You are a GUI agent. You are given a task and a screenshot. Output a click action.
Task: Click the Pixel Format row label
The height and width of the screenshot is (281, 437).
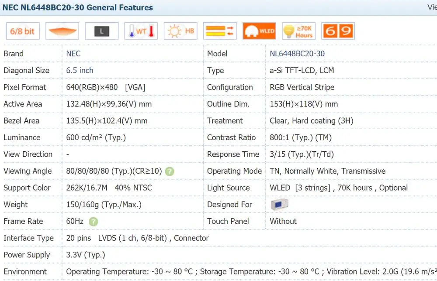pos(24,87)
